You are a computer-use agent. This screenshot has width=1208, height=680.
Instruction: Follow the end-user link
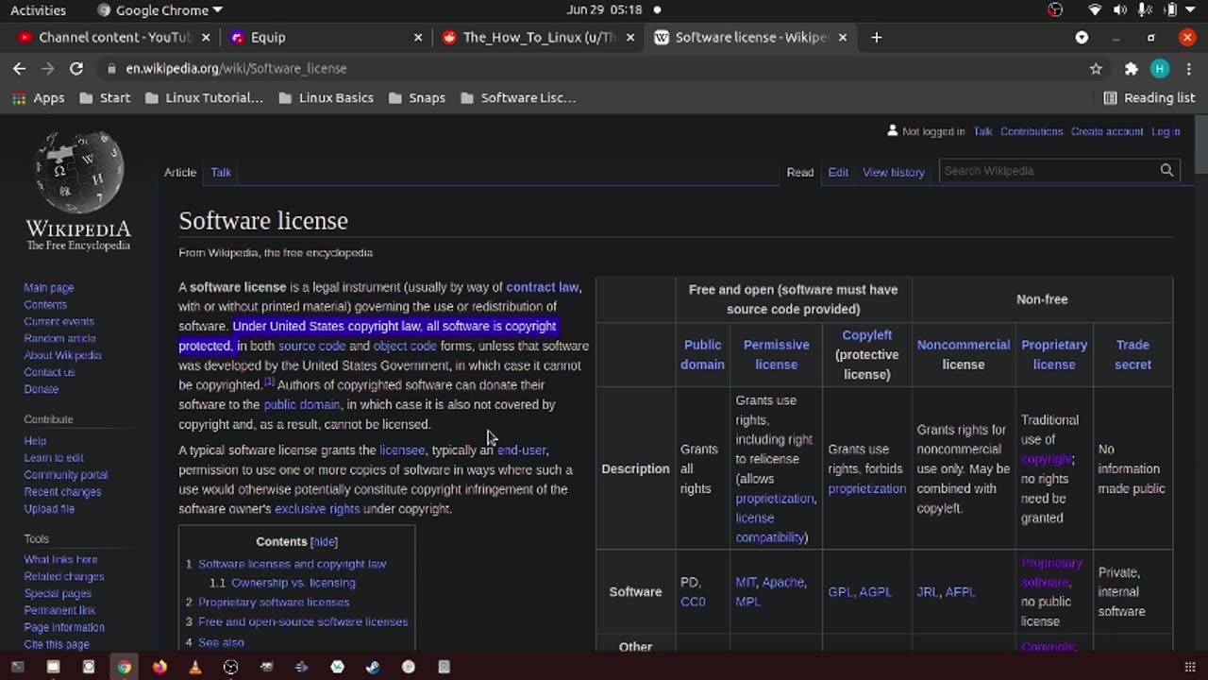521,450
